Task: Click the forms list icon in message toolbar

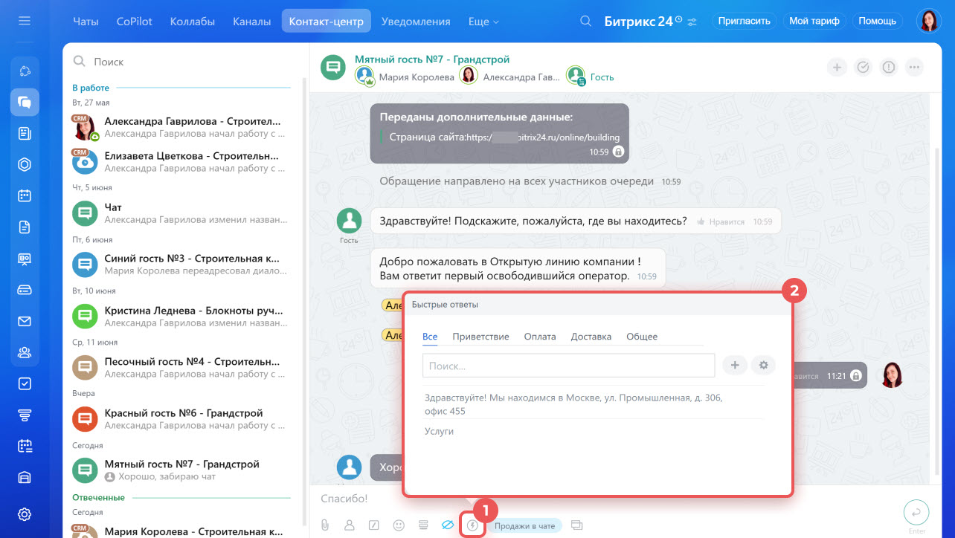Action: 423,525
